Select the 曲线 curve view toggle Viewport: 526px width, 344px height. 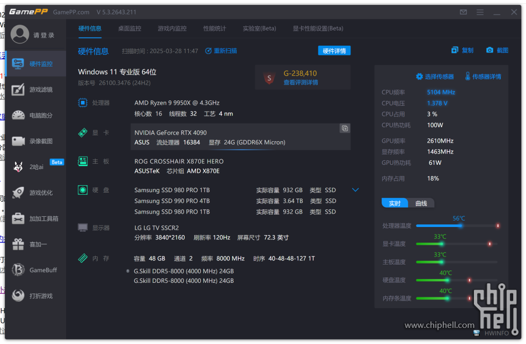(x=421, y=203)
